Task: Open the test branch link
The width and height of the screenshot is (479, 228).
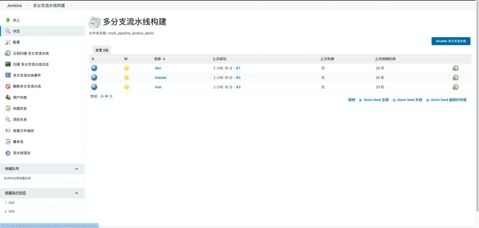Action: tap(158, 87)
